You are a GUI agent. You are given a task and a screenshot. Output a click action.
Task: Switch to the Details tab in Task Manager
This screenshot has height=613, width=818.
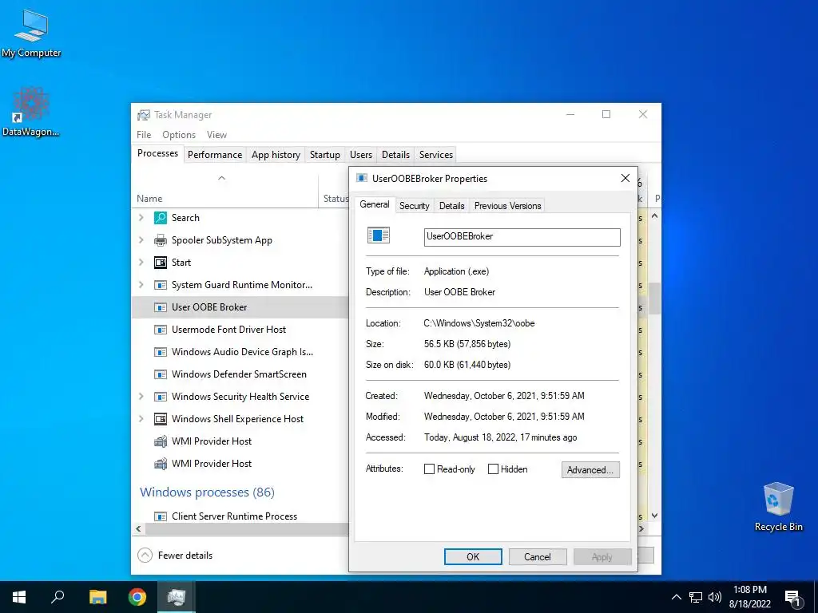click(x=395, y=155)
